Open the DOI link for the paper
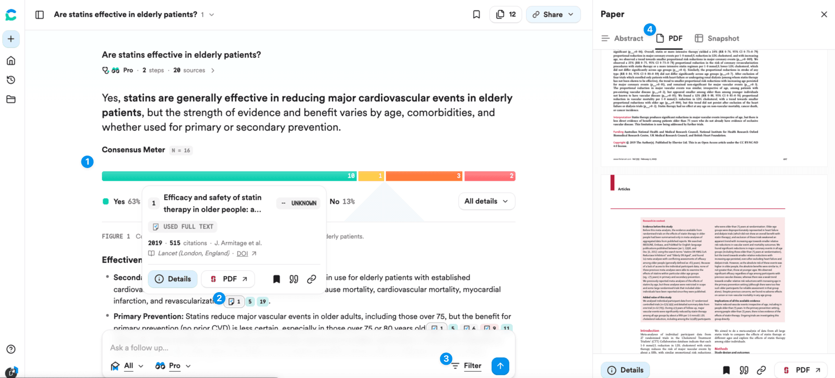This screenshot has width=835, height=378. click(242, 253)
